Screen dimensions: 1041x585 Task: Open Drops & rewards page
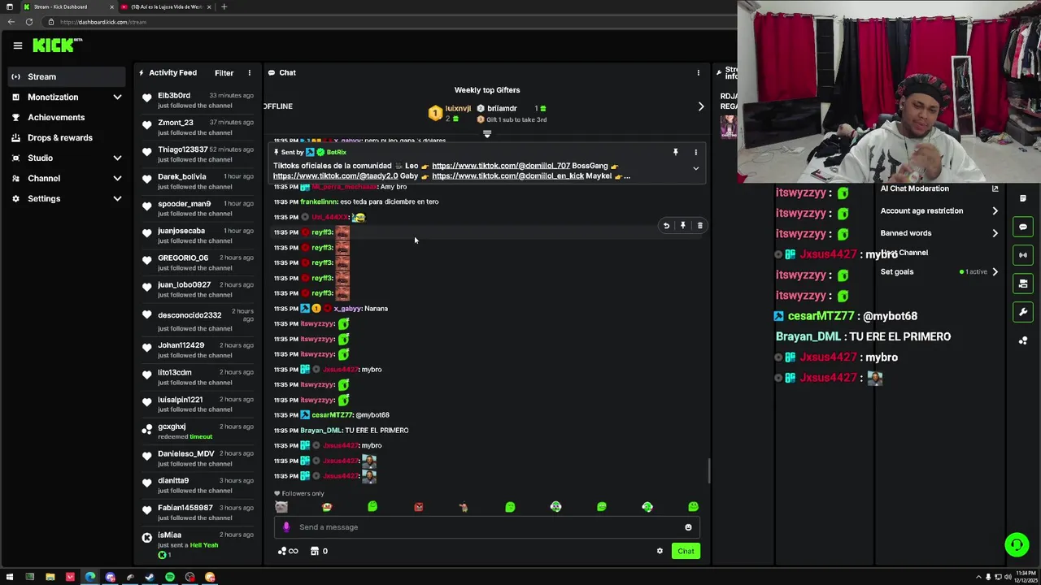tap(67, 137)
